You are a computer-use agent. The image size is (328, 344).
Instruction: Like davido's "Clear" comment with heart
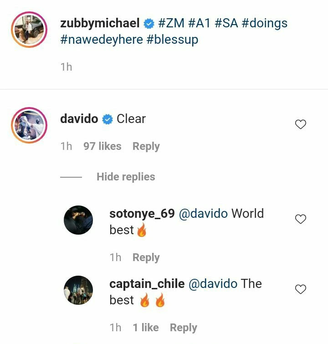(300, 124)
